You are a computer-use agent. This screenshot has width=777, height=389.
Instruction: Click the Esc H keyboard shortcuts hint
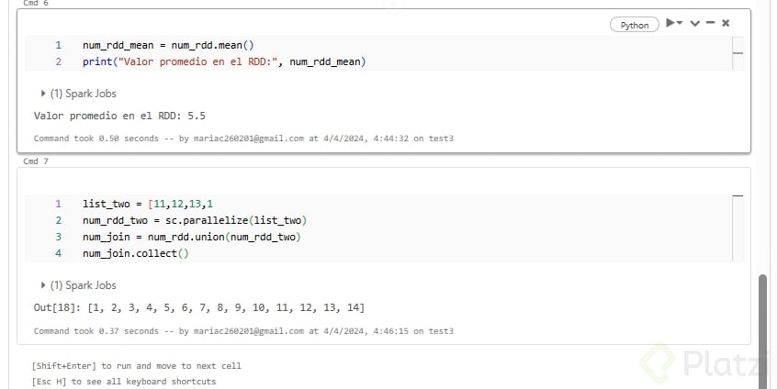pos(123,381)
